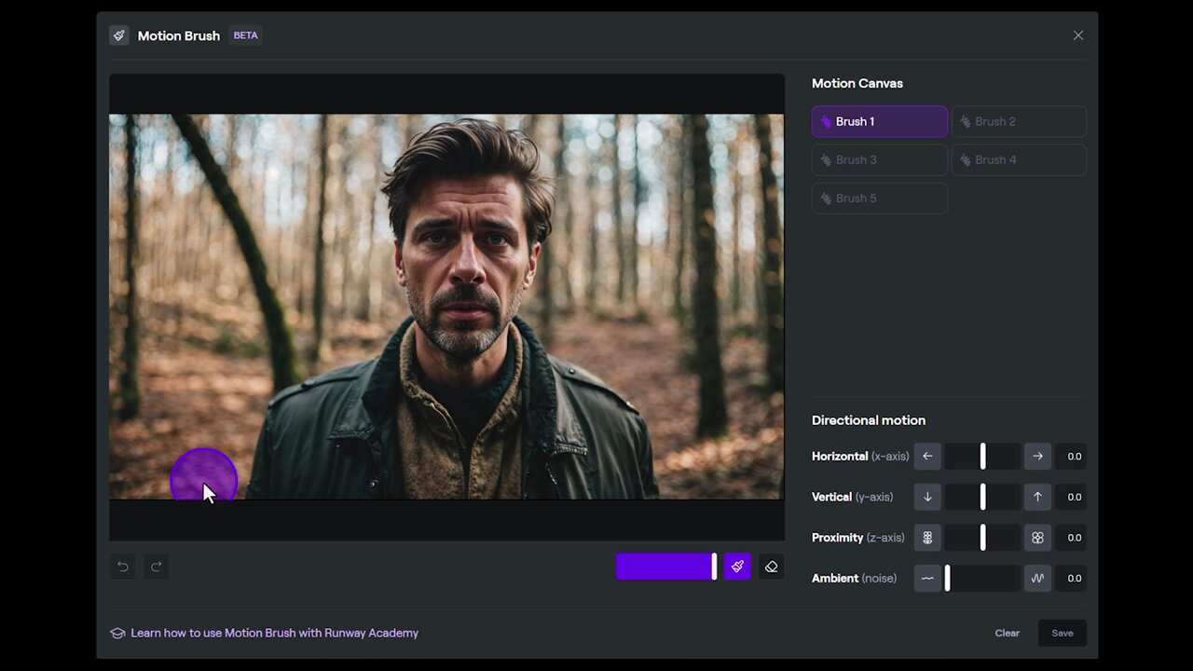This screenshot has width=1193, height=671.
Task: Select Brush 5 in Motion Canvas
Action: (880, 198)
